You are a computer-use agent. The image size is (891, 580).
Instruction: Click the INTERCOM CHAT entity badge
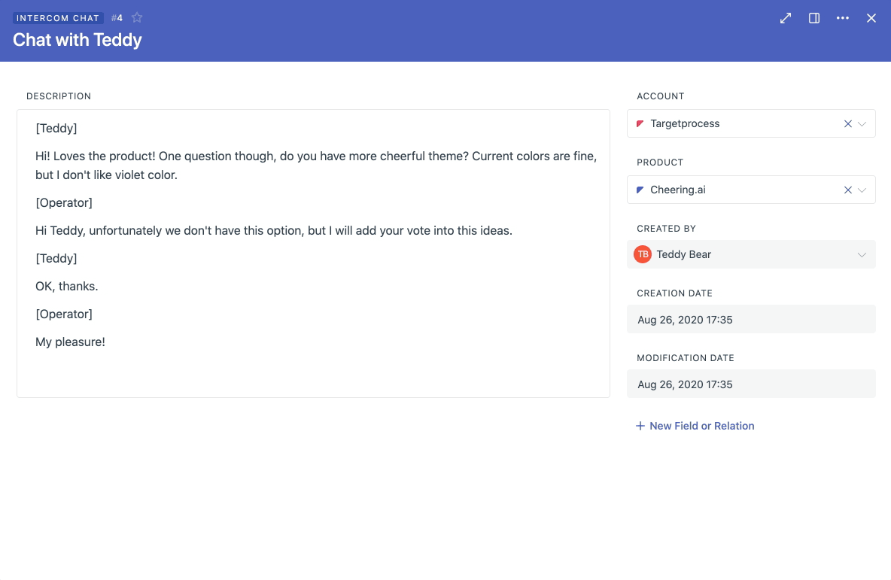tap(58, 17)
